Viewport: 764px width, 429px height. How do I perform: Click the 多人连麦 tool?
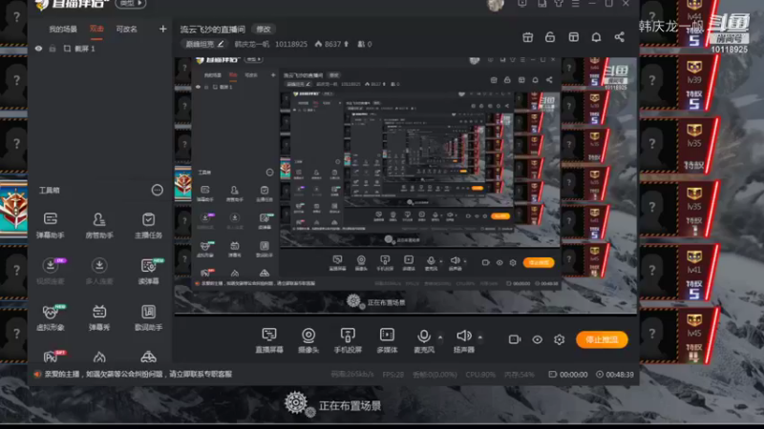point(99,272)
